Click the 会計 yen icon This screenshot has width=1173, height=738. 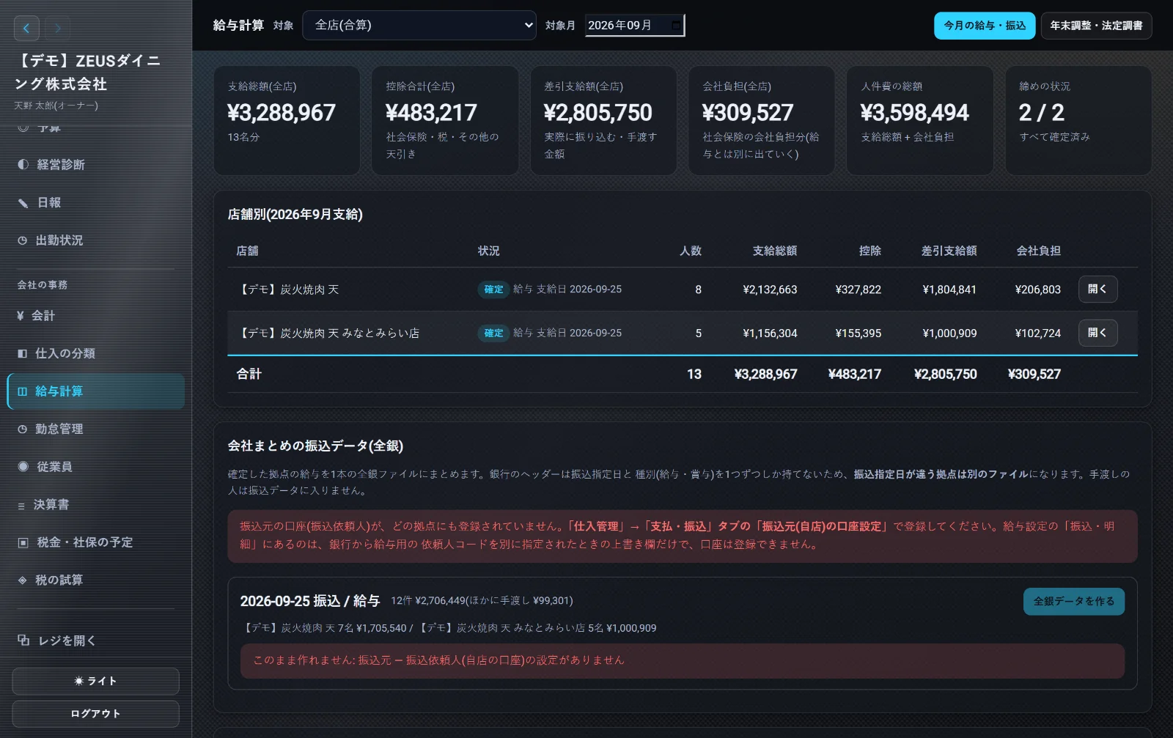tap(21, 316)
